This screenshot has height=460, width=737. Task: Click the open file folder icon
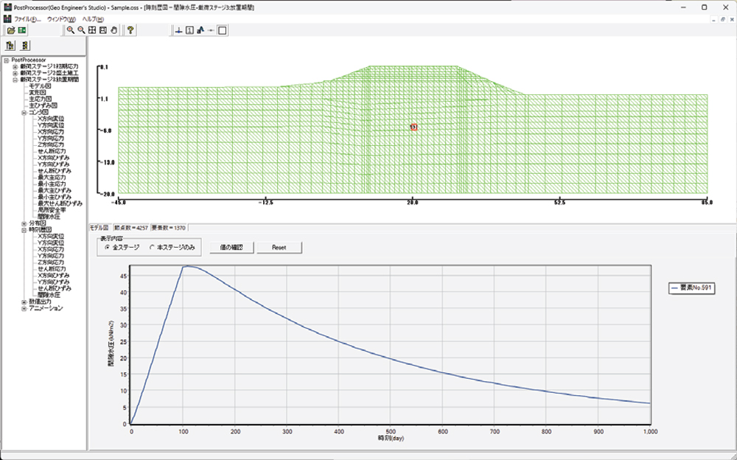[x=10, y=30]
